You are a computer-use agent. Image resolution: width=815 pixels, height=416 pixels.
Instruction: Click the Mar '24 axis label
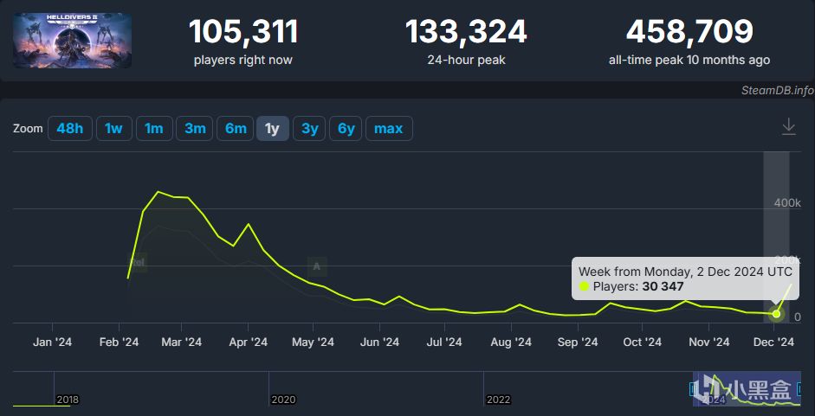click(x=181, y=342)
